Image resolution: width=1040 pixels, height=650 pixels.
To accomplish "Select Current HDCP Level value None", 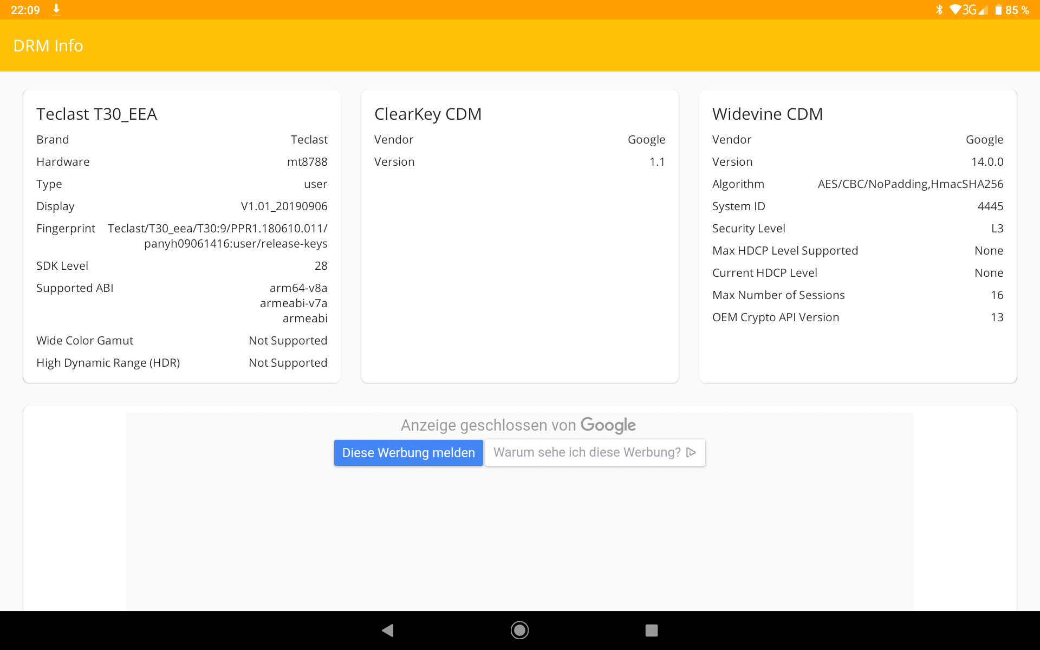I will [x=989, y=273].
